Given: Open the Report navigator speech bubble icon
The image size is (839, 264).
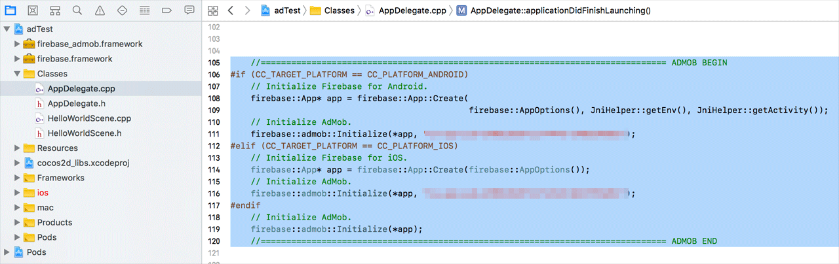Looking at the screenshot, I should (x=189, y=10).
